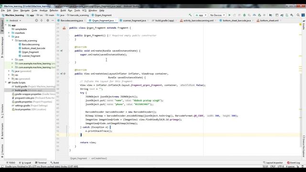
Task: Click the yellow inspection indicator above scrollbar
Action: (x=300, y=24)
